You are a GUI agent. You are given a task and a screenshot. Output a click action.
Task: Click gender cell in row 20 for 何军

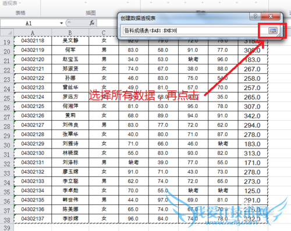[x=104, y=50]
